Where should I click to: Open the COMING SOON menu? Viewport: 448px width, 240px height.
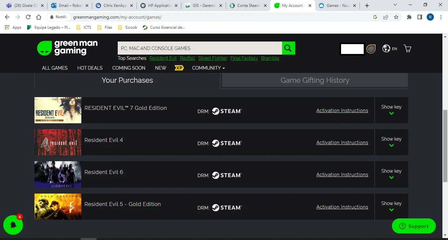(x=129, y=68)
